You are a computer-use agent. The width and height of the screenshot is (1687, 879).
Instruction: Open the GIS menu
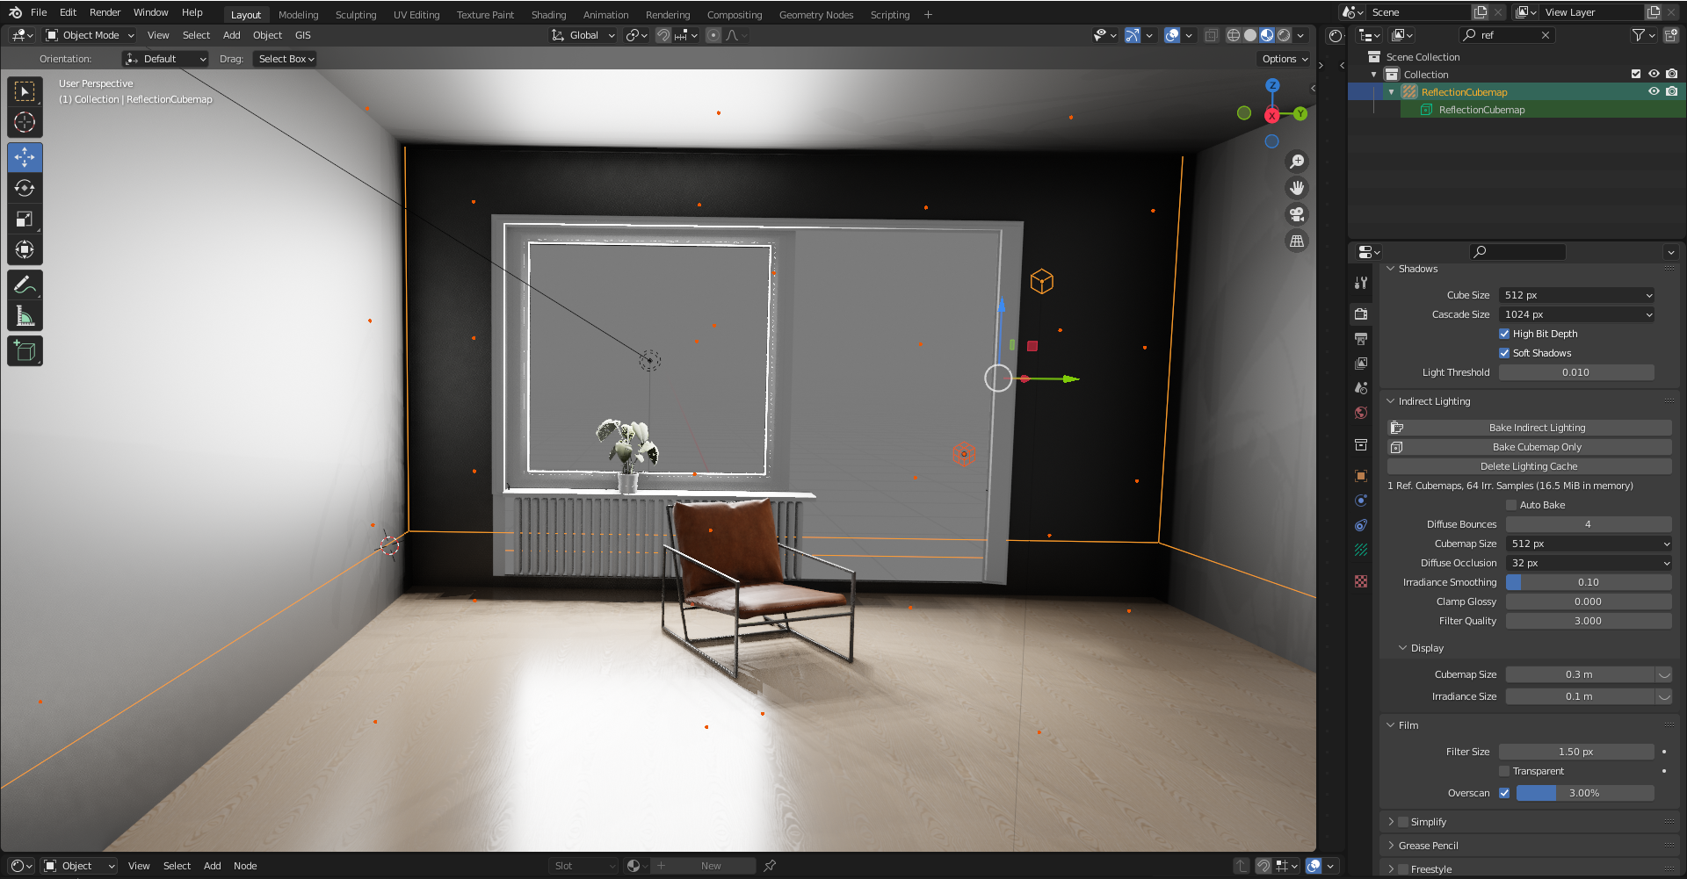(303, 35)
